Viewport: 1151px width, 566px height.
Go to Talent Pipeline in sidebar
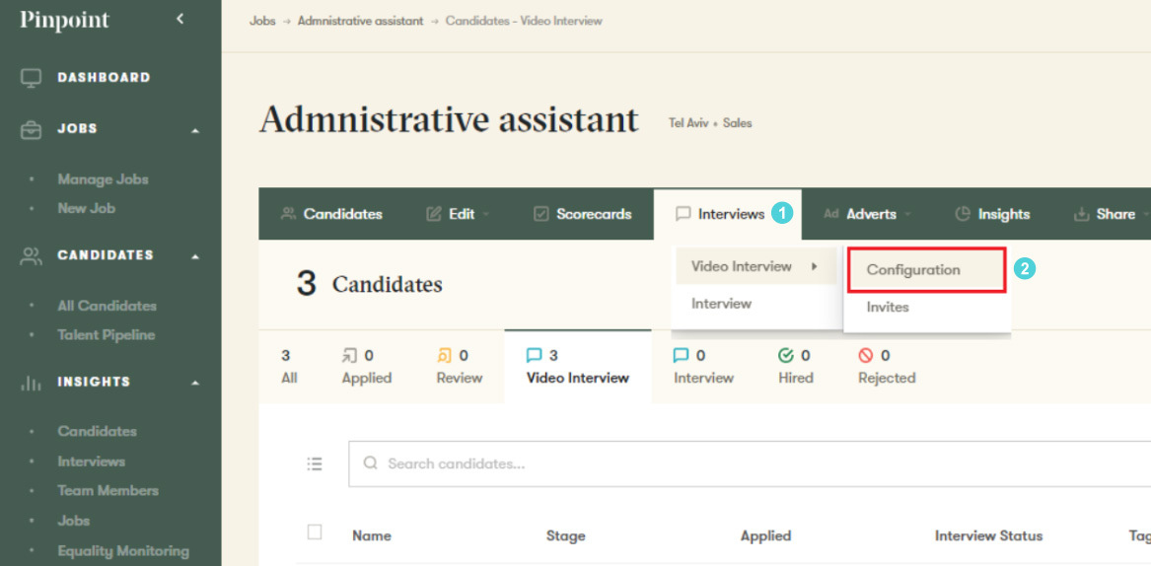[x=106, y=334]
